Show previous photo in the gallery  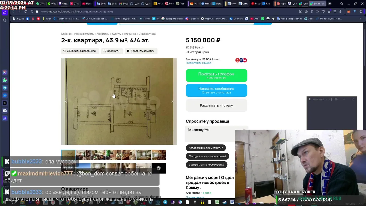[x=66, y=101]
